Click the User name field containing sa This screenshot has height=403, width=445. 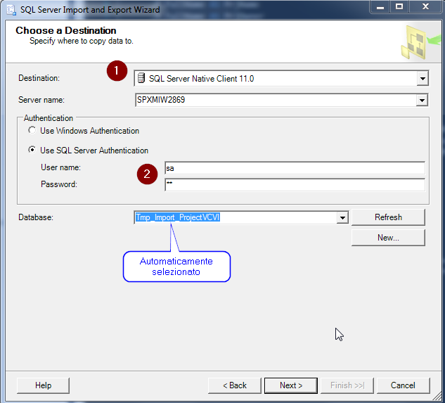click(x=294, y=168)
